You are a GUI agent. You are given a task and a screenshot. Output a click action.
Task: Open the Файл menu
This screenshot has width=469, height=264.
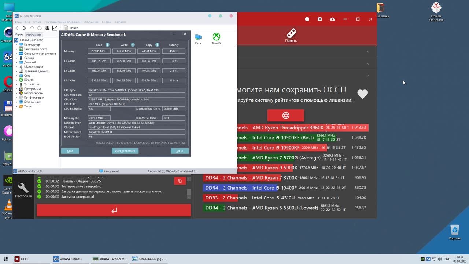point(18,22)
